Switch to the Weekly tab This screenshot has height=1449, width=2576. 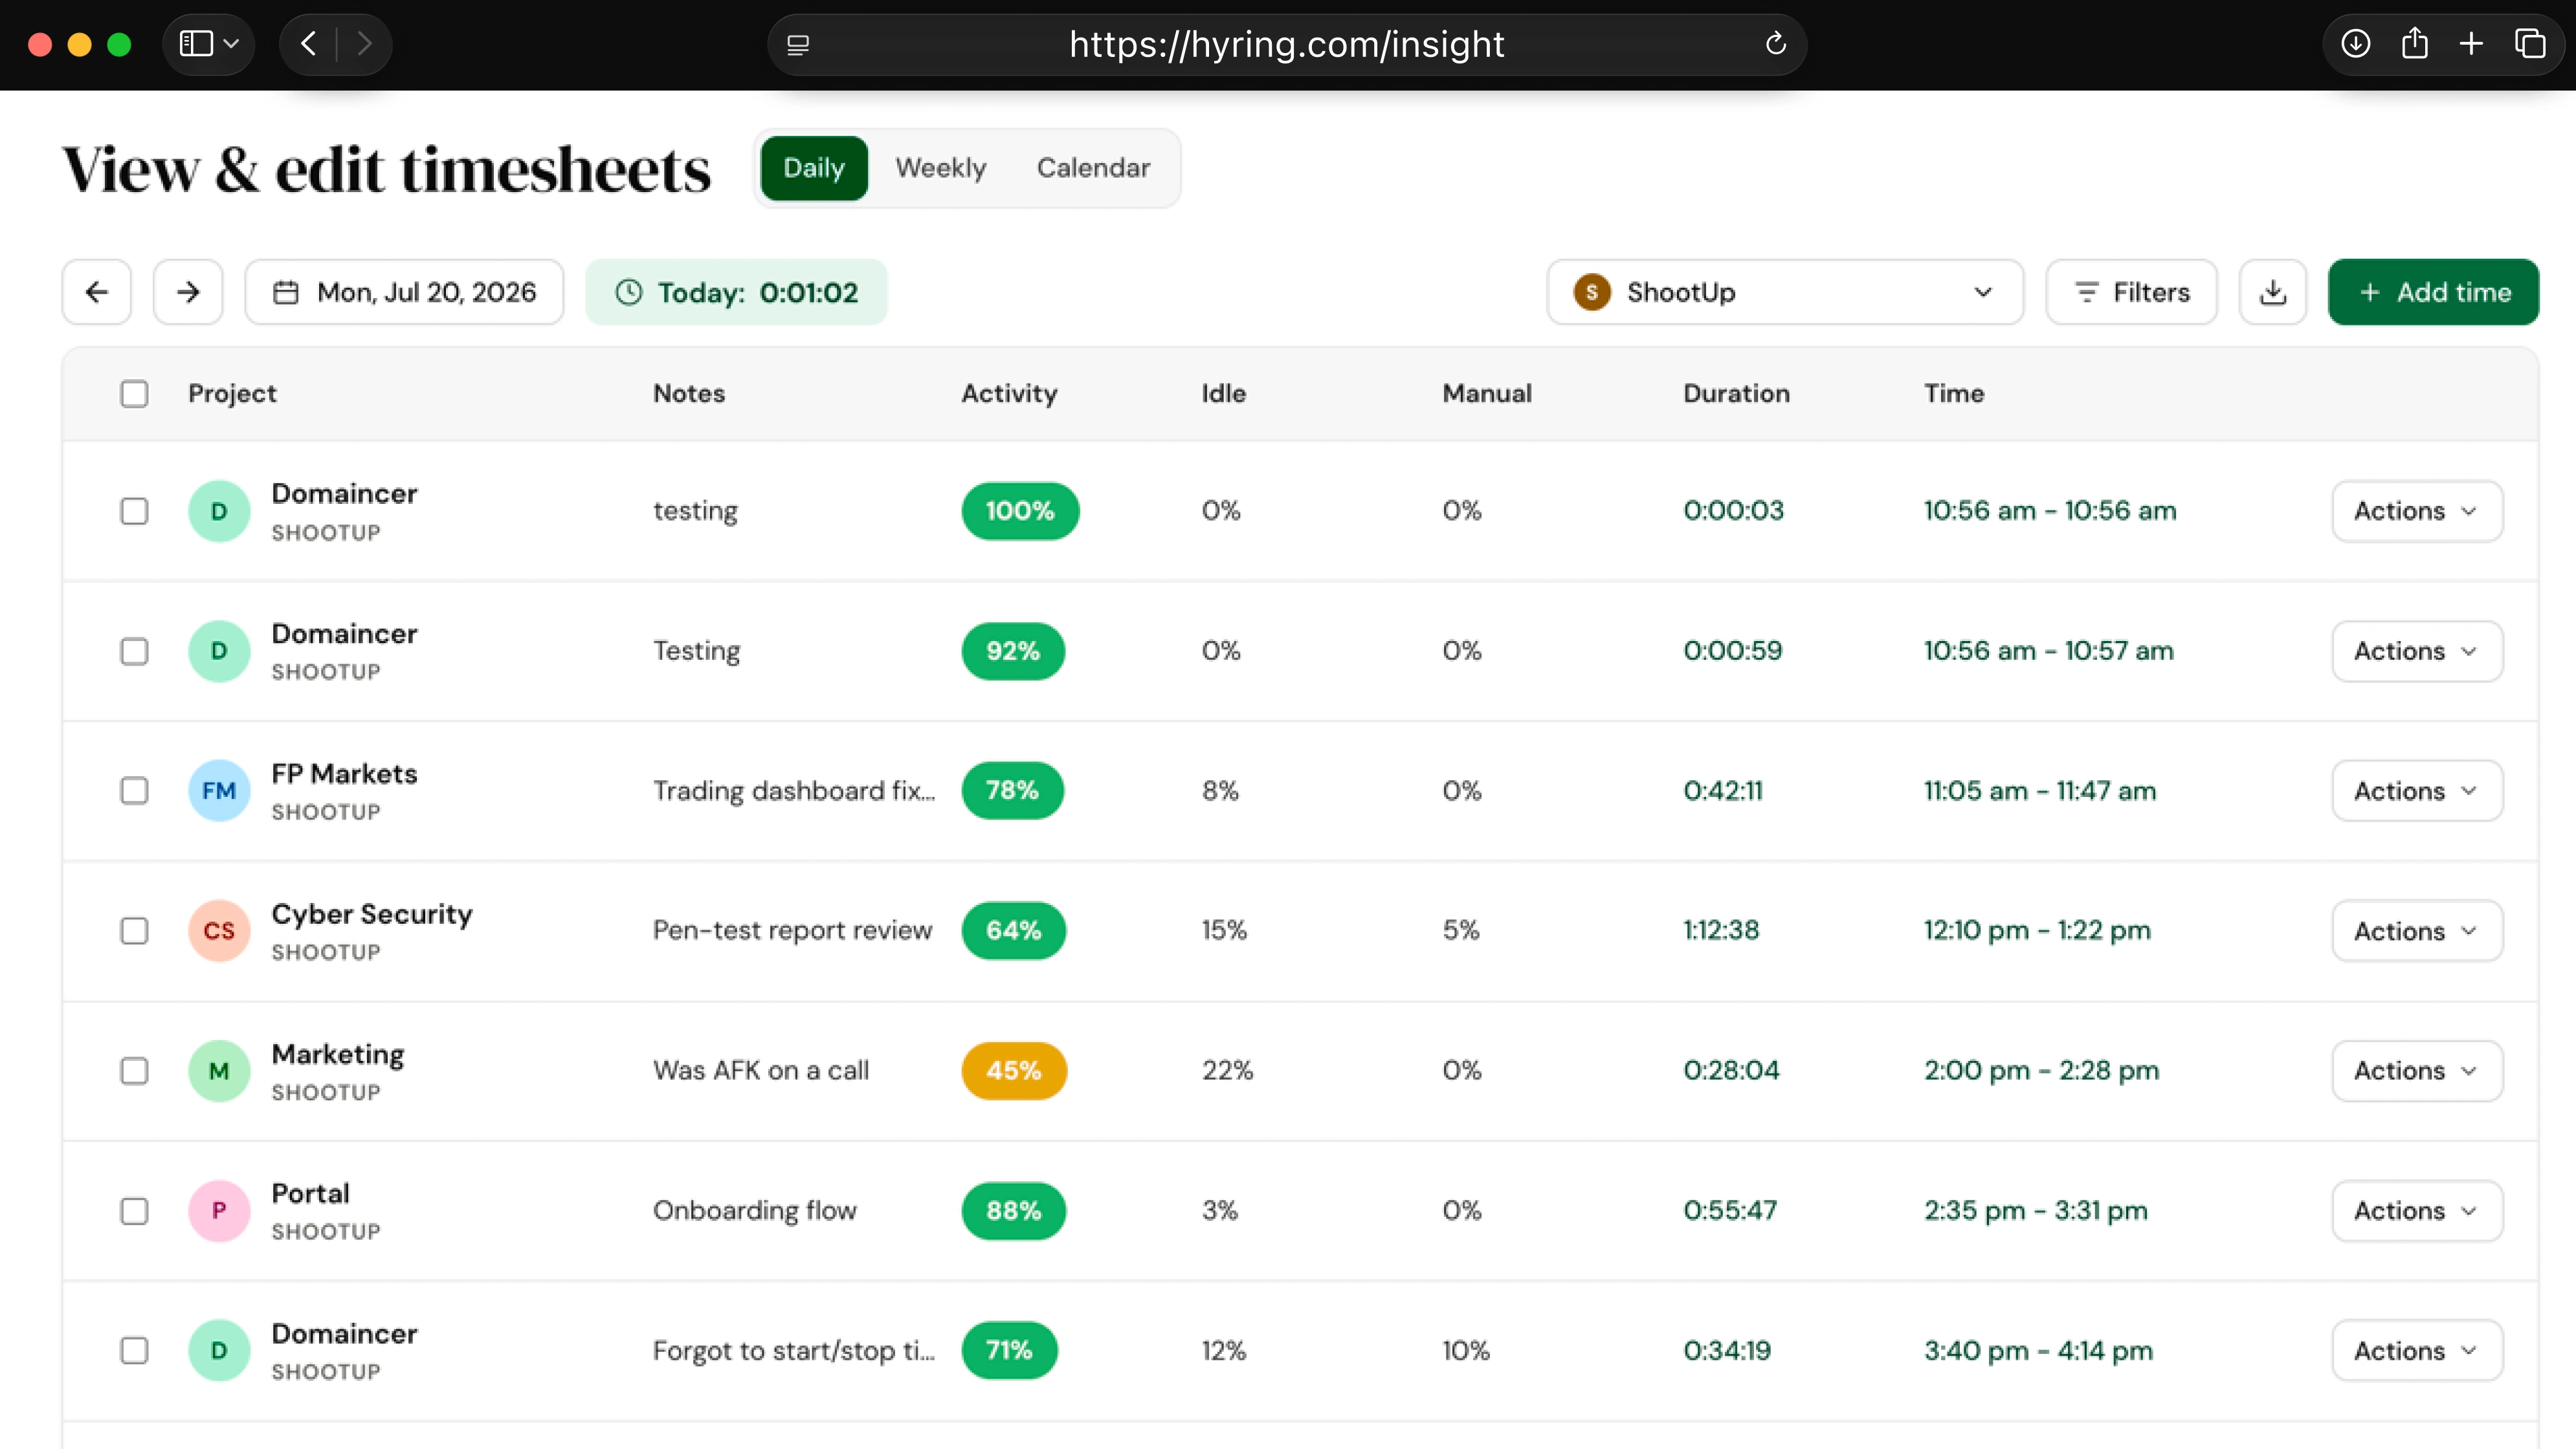click(x=940, y=168)
